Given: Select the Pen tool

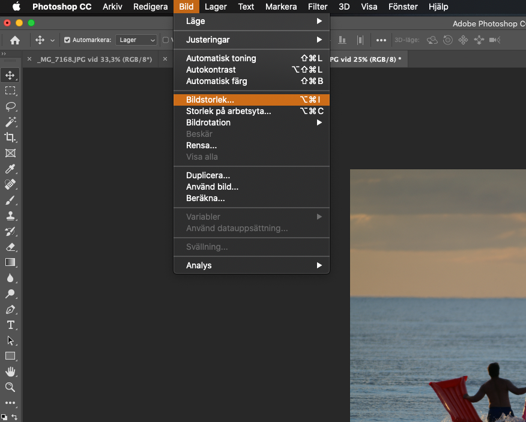Looking at the screenshot, I should pos(10,309).
